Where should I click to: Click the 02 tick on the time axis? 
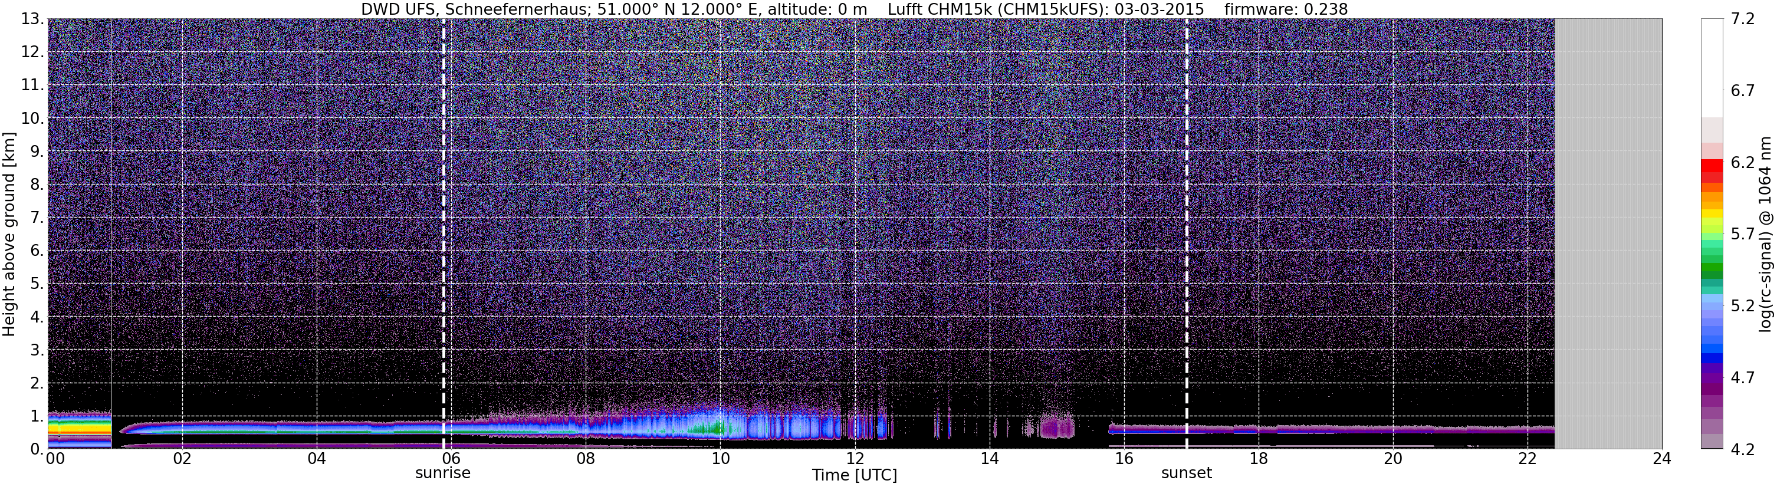[x=182, y=459]
